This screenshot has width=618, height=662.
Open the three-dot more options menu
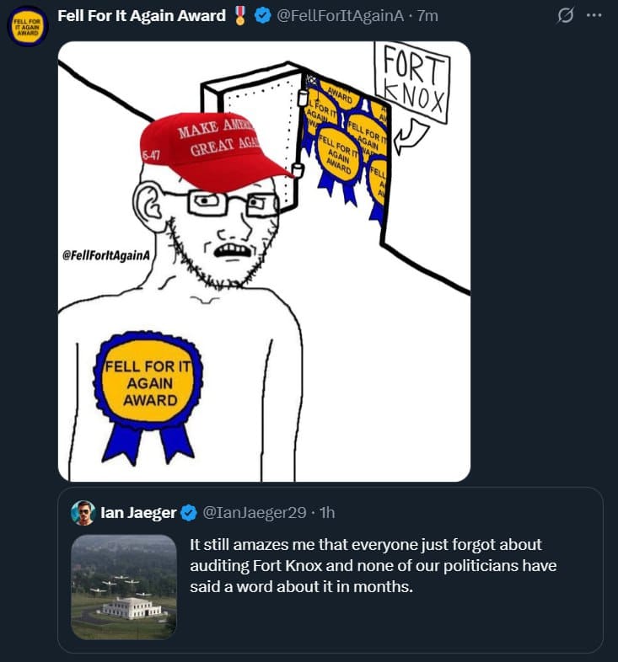594,16
